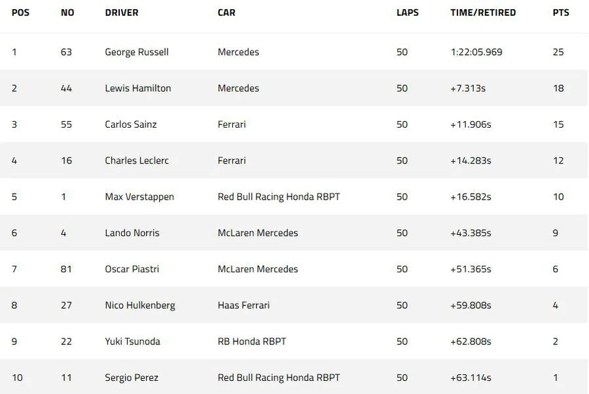
Task: Click the CAR column header
Action: click(x=226, y=12)
